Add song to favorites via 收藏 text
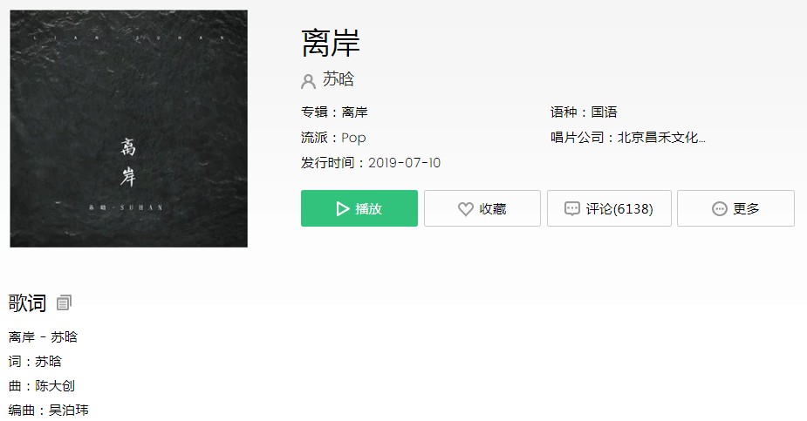The width and height of the screenshot is (807, 421). pos(493,208)
